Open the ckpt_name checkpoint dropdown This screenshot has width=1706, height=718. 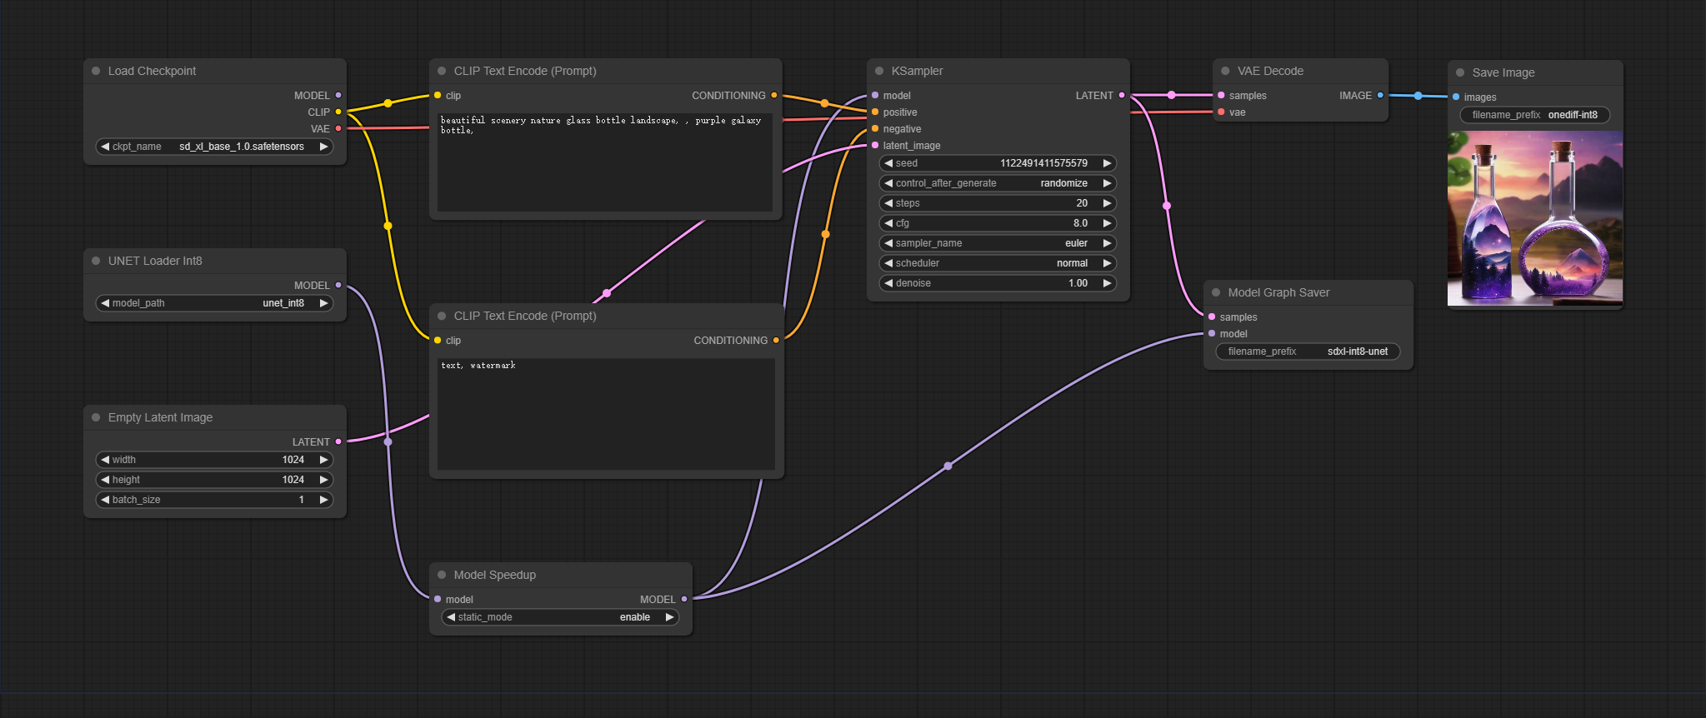(214, 147)
